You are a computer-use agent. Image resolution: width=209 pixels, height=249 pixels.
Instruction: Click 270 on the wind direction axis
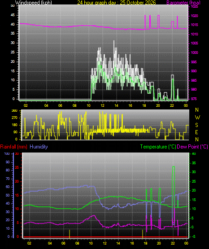14,118
